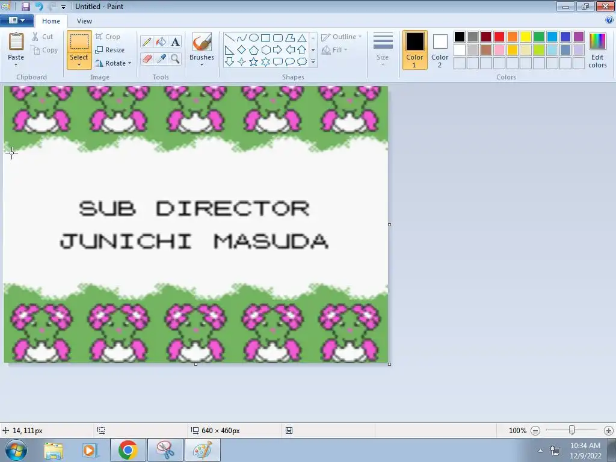Open the Paint Help icon
Screen dimensions: 616x462
(609, 20)
